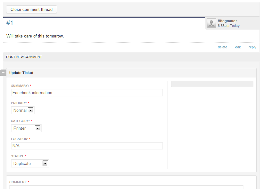The height and width of the screenshot is (189, 263).
Task: Open the Priority dropdown arrow
Action: [30, 110]
